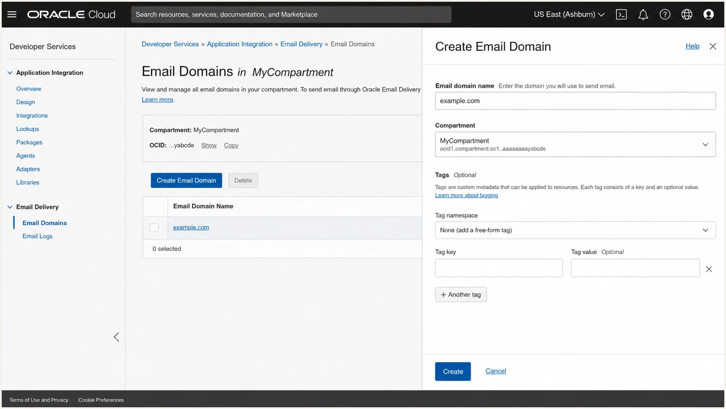Select Email Domains in the sidebar
The width and height of the screenshot is (726, 409).
45,223
